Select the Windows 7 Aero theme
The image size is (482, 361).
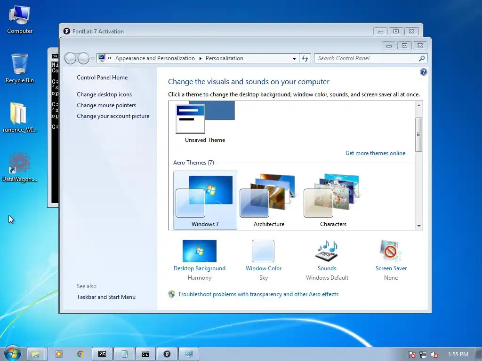coord(205,200)
